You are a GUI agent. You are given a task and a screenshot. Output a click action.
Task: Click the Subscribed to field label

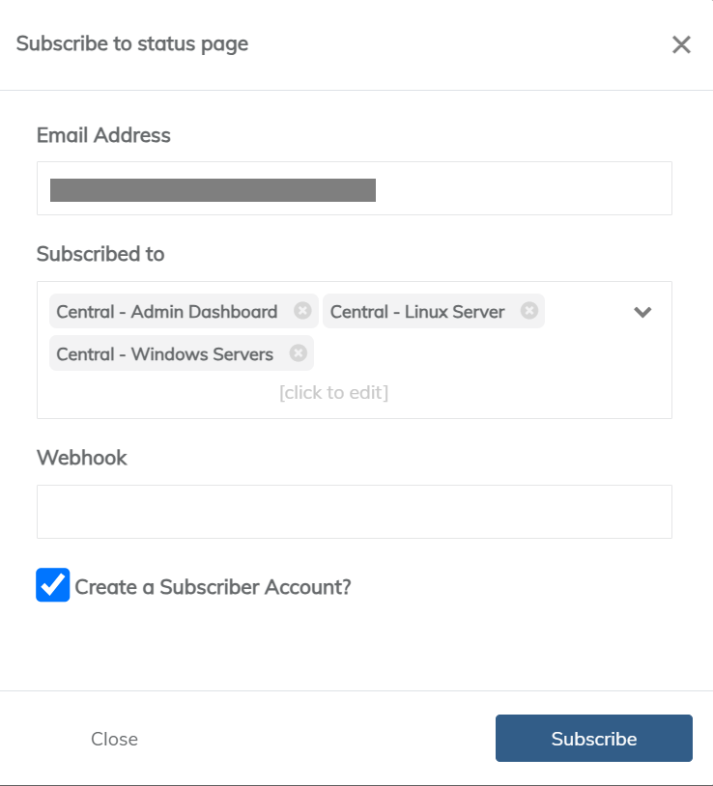click(x=100, y=254)
